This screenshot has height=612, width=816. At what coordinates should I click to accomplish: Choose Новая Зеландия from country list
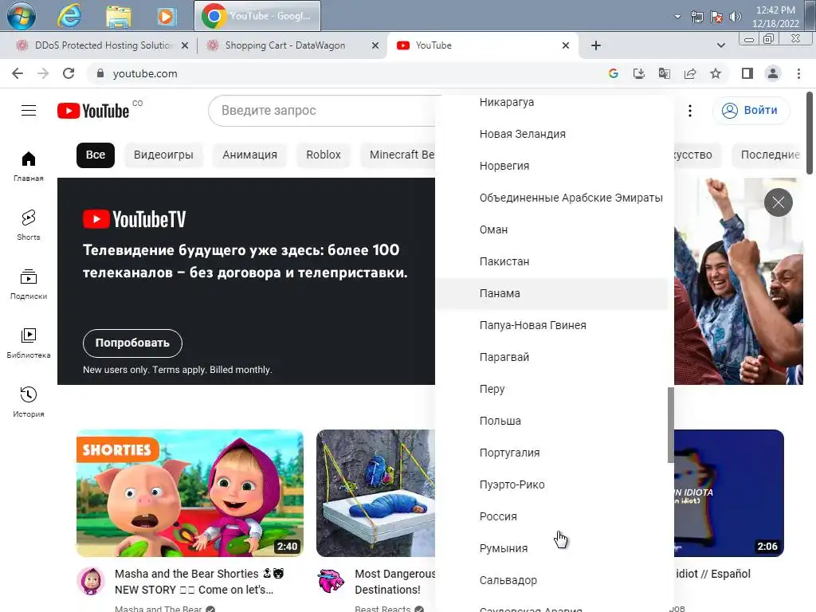tap(551, 134)
